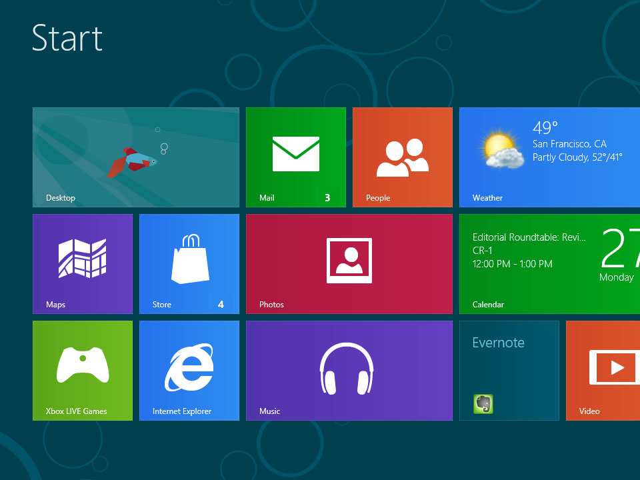The height and width of the screenshot is (480, 640).
Task: Click the Start heading
Action: click(67, 39)
